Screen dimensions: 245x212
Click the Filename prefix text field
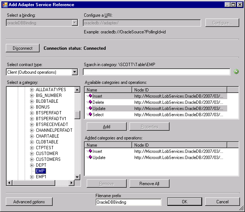coord(128,202)
